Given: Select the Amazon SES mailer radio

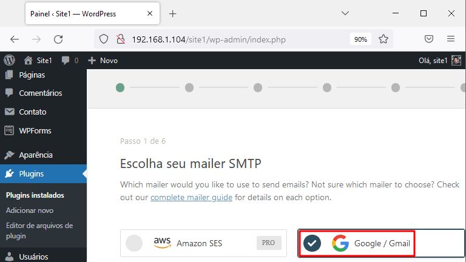Looking at the screenshot, I should 134,243.
